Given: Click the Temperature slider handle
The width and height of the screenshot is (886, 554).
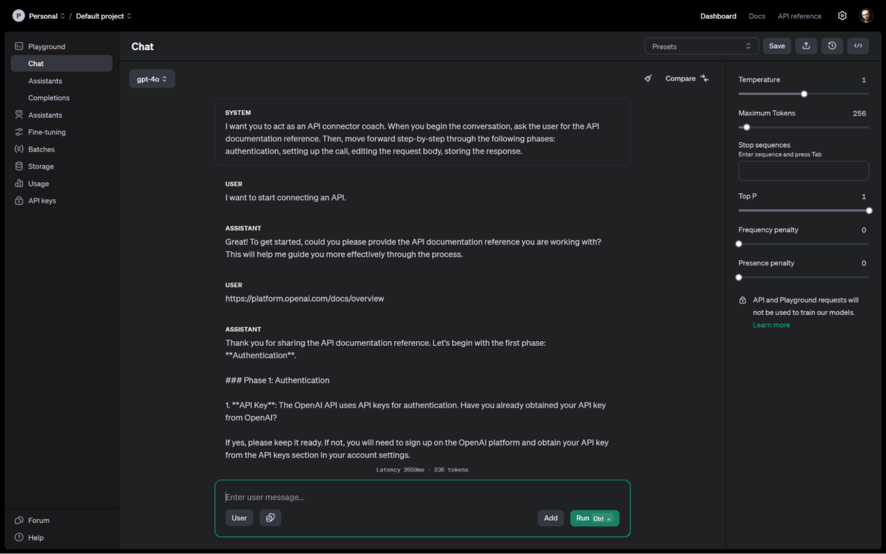Looking at the screenshot, I should coord(804,94).
